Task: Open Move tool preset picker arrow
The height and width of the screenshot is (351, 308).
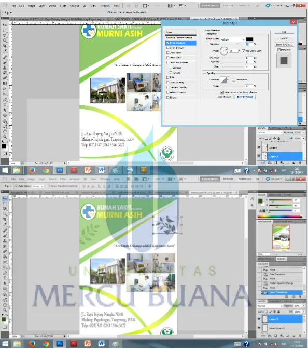Action: tap(11, 186)
